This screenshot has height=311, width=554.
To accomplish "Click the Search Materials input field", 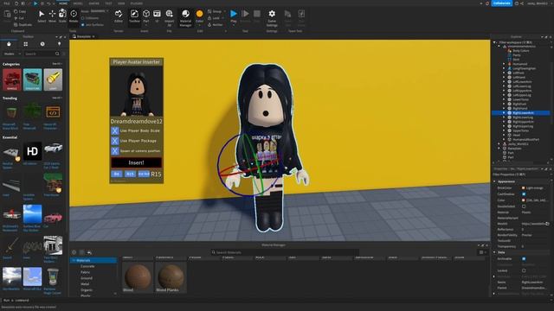I will pyautogui.click(x=285, y=252).
